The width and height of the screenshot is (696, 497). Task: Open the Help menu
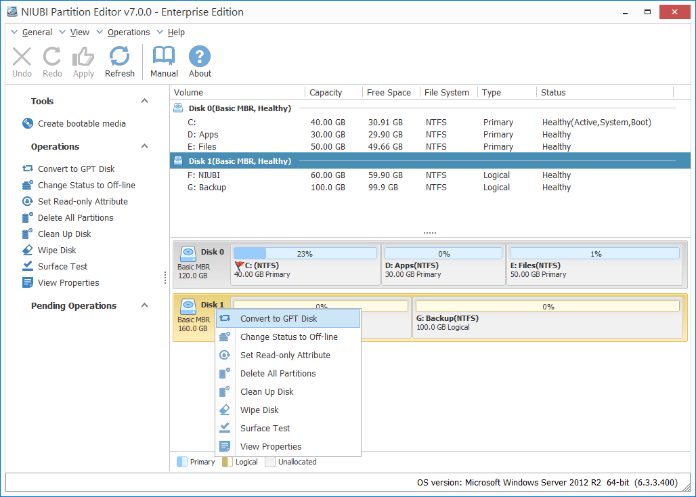tap(176, 33)
